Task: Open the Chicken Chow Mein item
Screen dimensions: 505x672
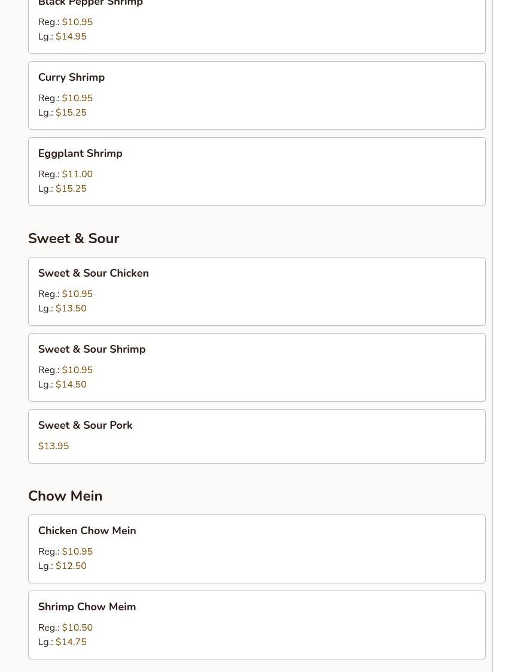Action: 257,549
